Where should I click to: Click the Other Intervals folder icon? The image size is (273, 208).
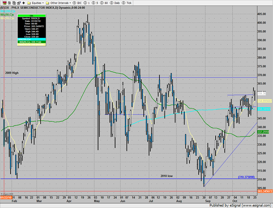pyautogui.click(x=47, y=3)
